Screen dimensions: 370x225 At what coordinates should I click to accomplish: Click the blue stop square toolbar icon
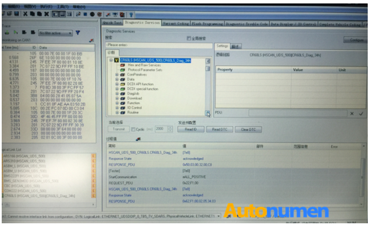85,14
